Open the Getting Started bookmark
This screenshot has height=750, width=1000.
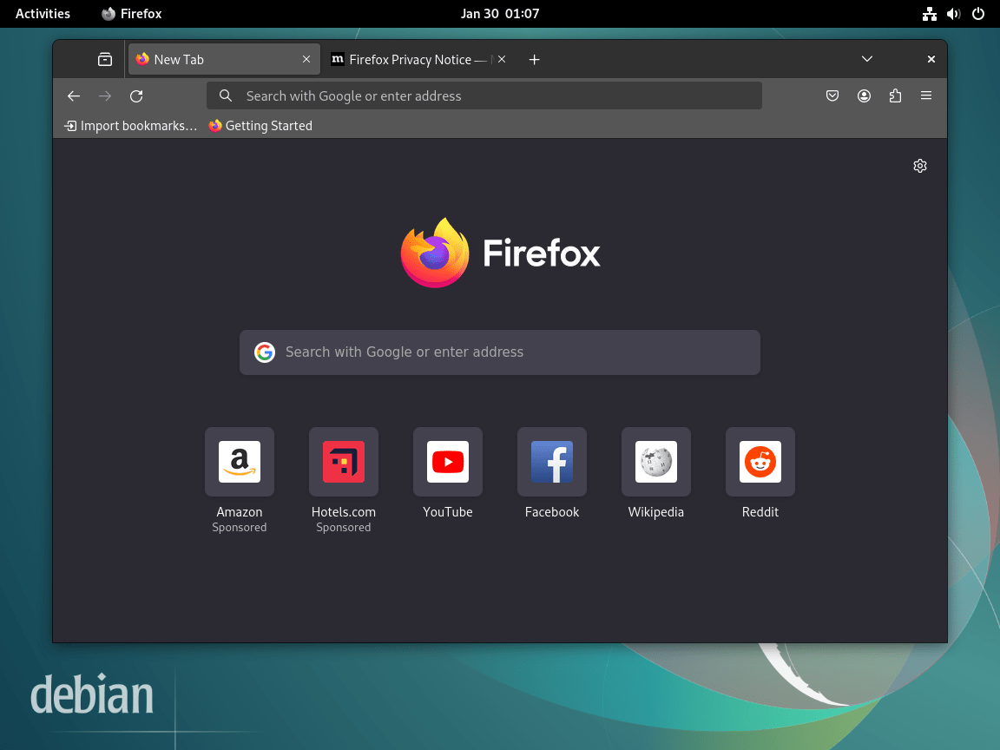coord(260,125)
